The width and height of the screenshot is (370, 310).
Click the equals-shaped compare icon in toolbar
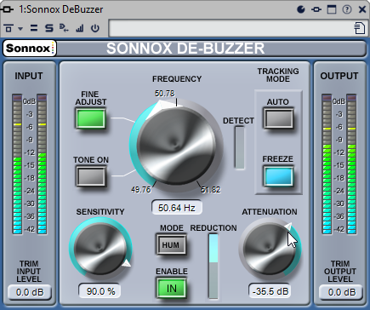[34, 28]
